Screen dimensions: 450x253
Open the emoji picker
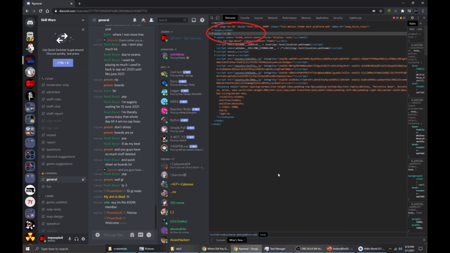click(x=149, y=235)
